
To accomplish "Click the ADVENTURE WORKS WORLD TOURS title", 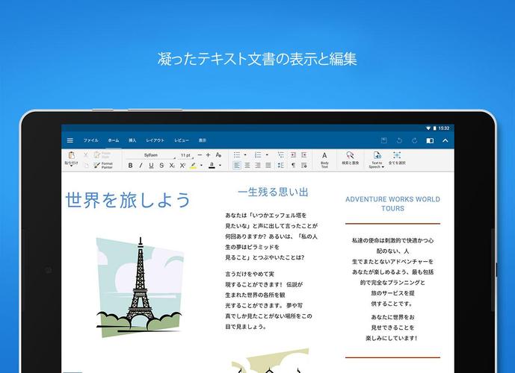I will [392, 204].
